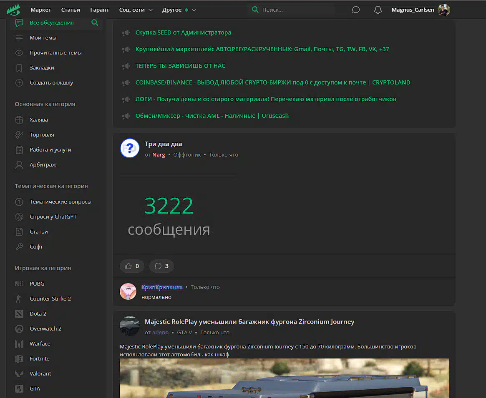The height and width of the screenshot is (398, 486).
Task: Click the Арбитраж person icon
Action: (x=19, y=165)
